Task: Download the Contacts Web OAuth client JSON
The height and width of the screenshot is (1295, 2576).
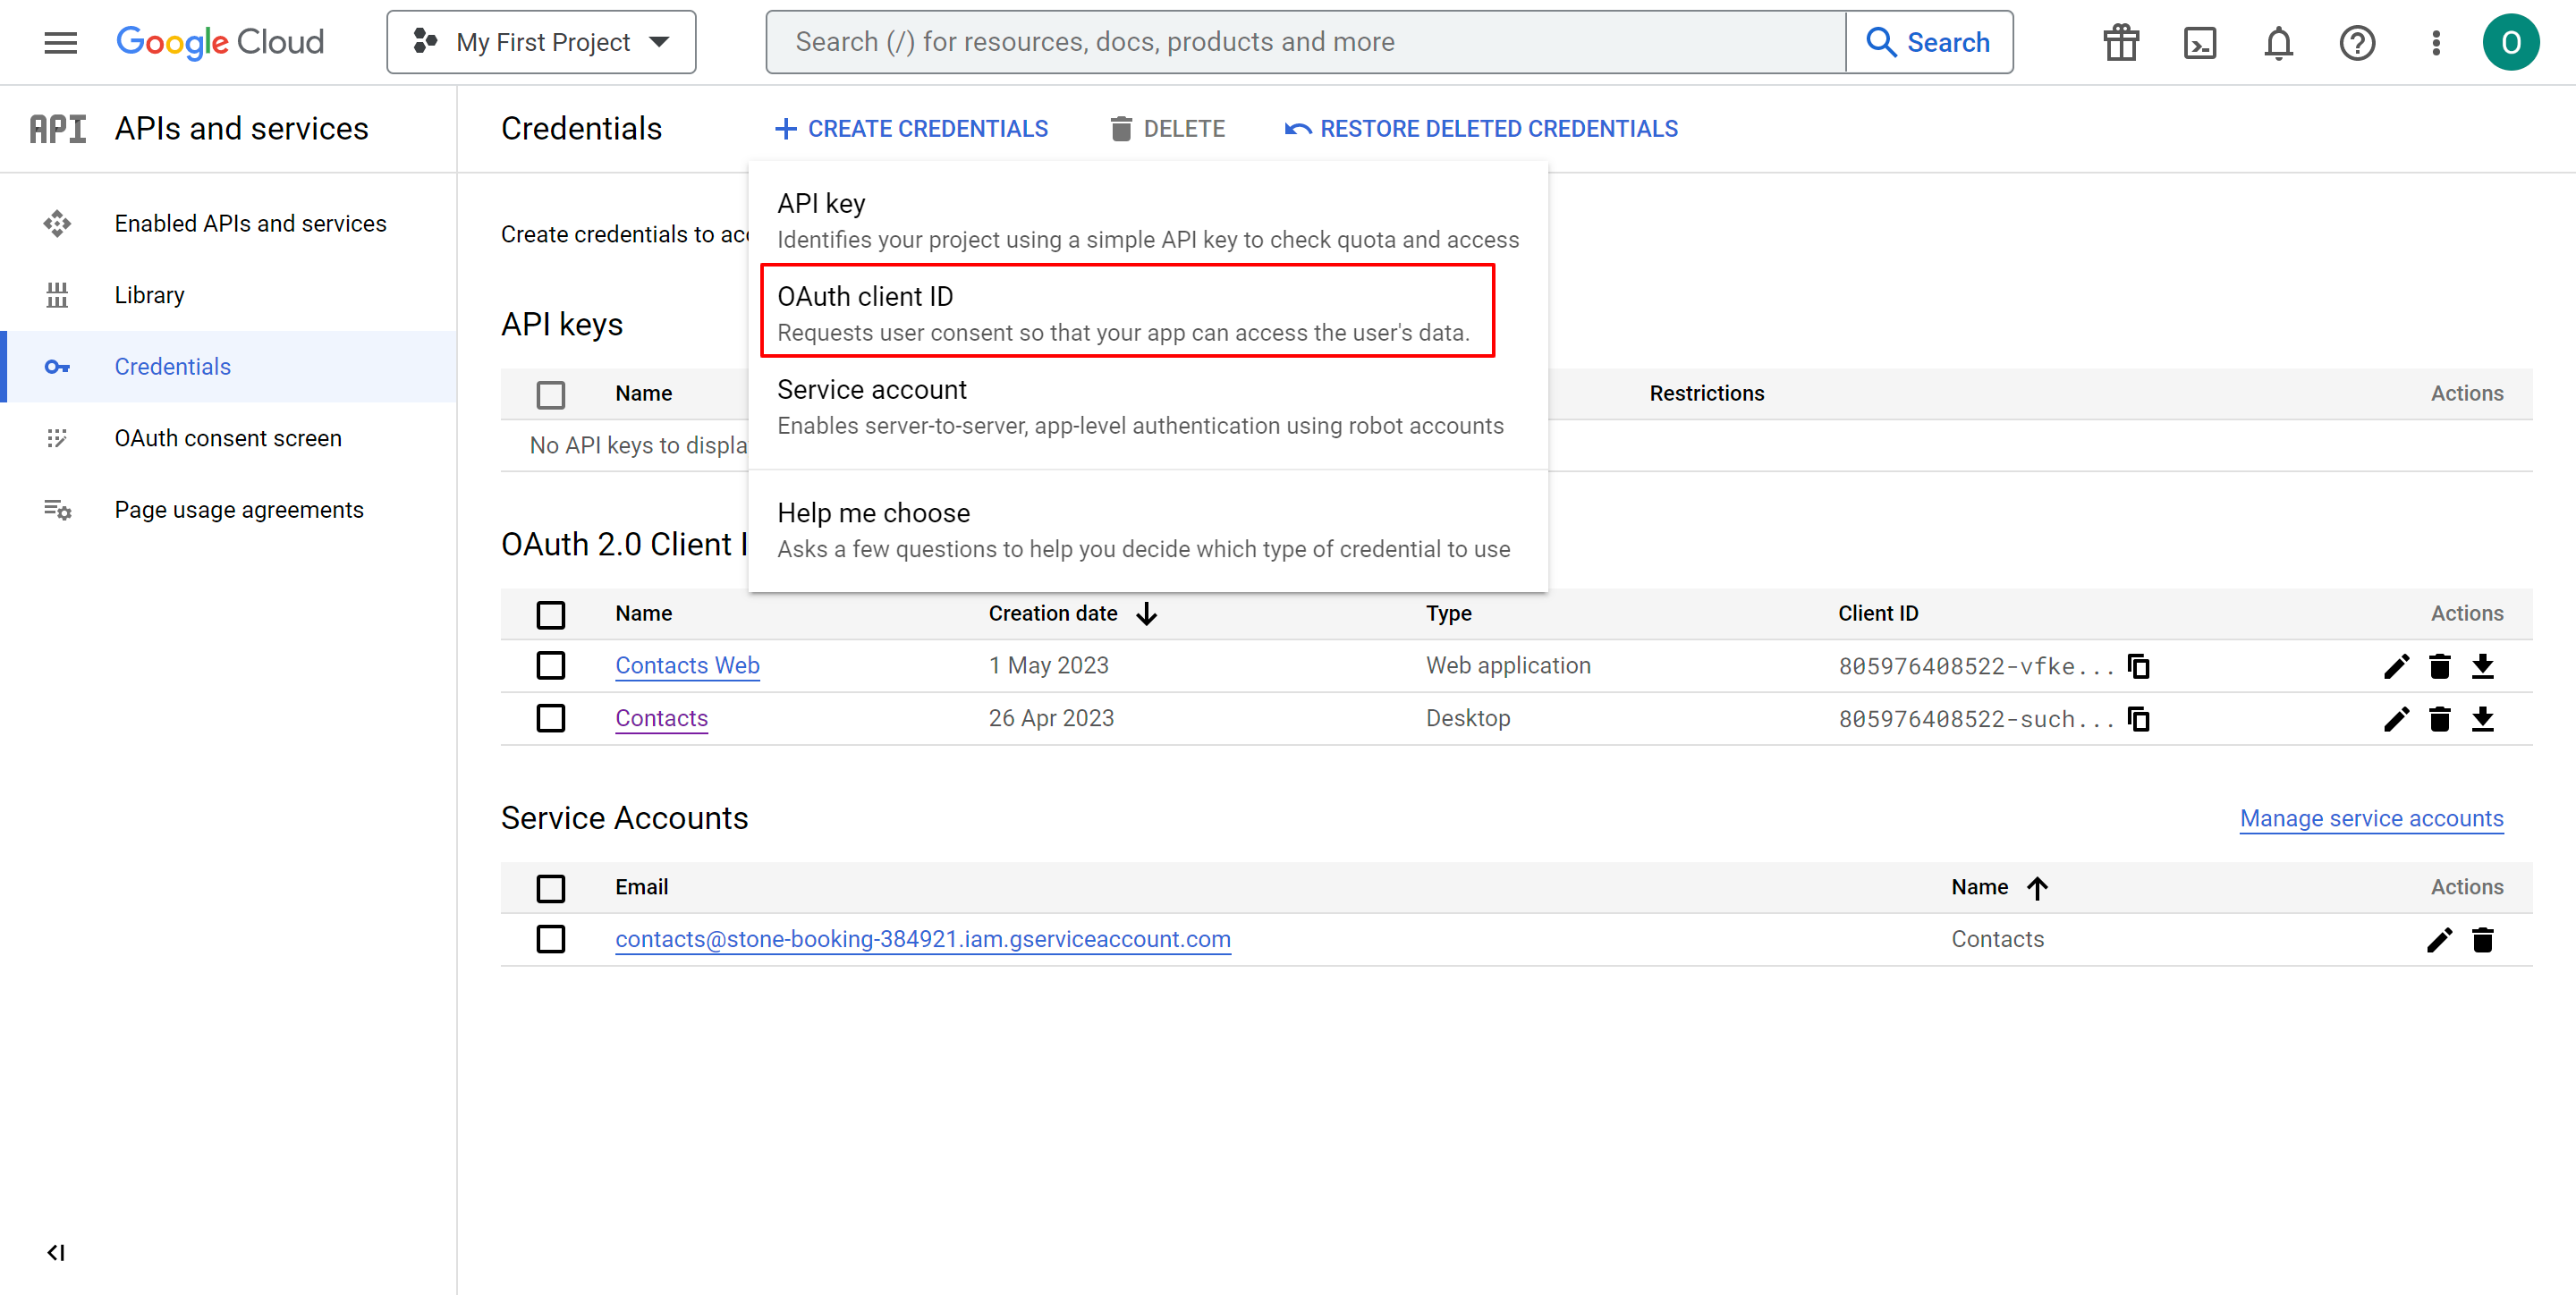Action: coord(2483,666)
